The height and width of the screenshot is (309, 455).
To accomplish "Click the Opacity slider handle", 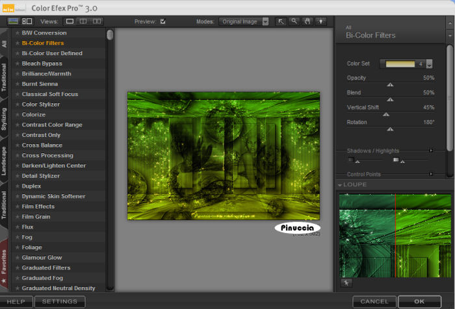I will coord(390,84).
